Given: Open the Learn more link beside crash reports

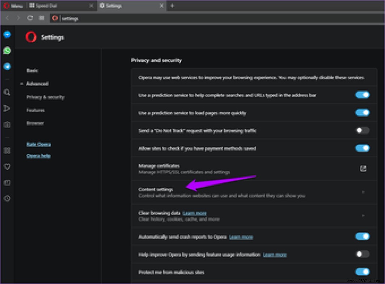Looking at the screenshot, I should [x=241, y=236].
